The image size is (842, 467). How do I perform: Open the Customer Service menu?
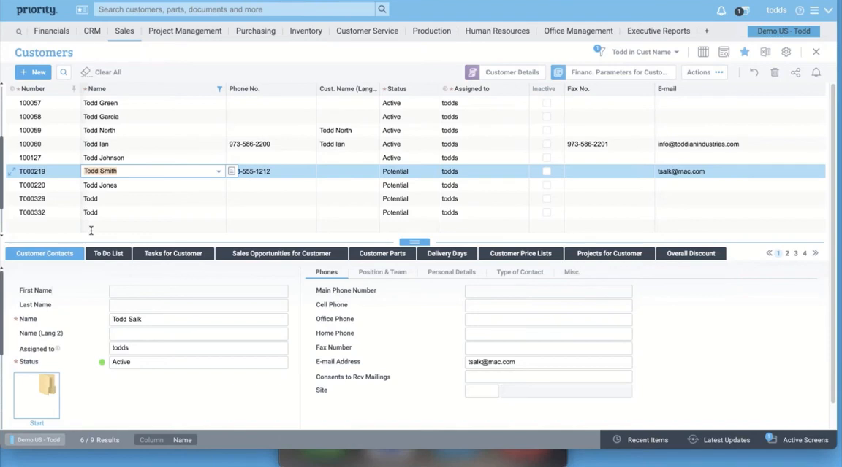(368, 31)
